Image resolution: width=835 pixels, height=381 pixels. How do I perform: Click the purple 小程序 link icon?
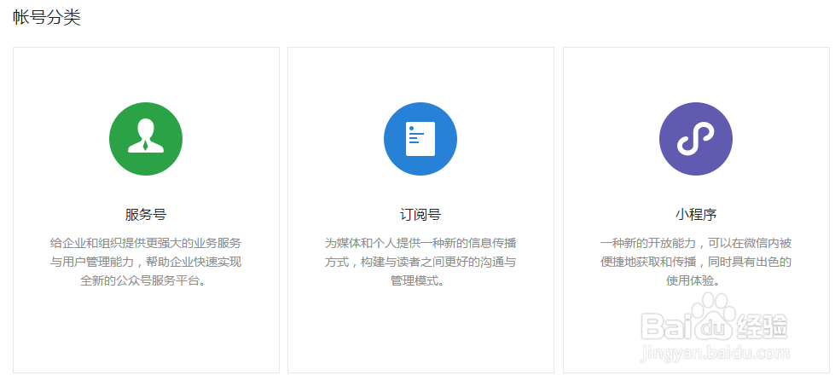tap(696, 139)
